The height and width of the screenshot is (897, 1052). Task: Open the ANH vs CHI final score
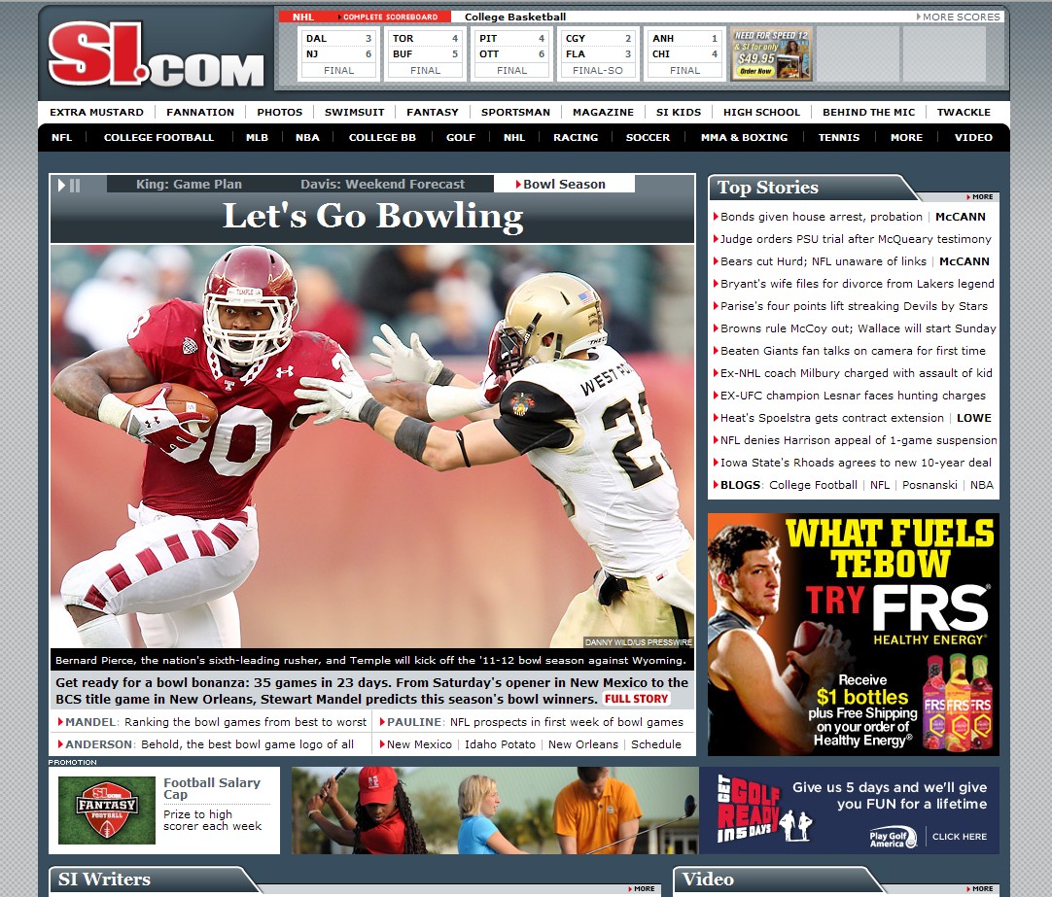click(684, 54)
